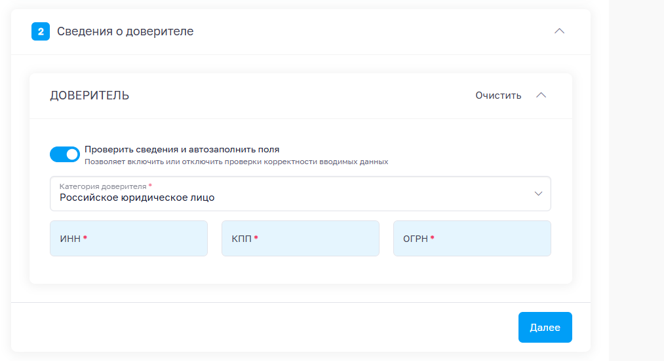
Task: Click the toggle hint text about correctness checks
Action: [236, 162]
